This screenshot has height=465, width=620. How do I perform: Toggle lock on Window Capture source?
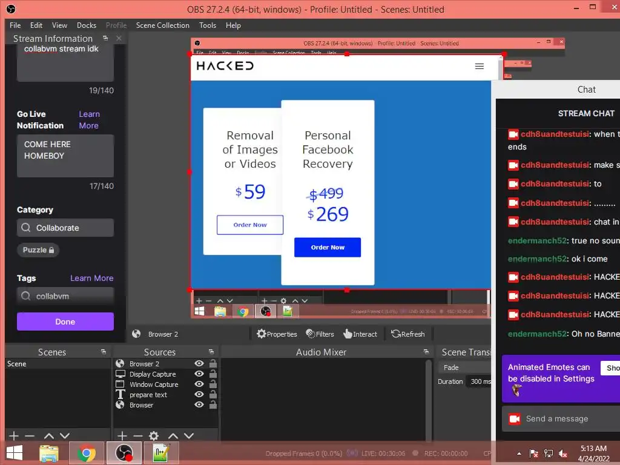pos(213,384)
